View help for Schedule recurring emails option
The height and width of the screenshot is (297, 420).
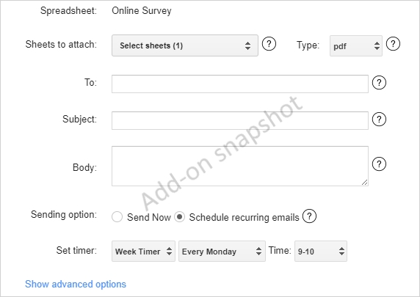tap(309, 216)
